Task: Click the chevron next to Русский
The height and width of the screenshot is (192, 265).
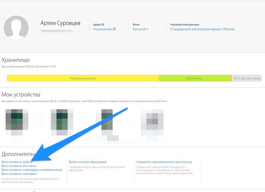Action: coord(147,29)
